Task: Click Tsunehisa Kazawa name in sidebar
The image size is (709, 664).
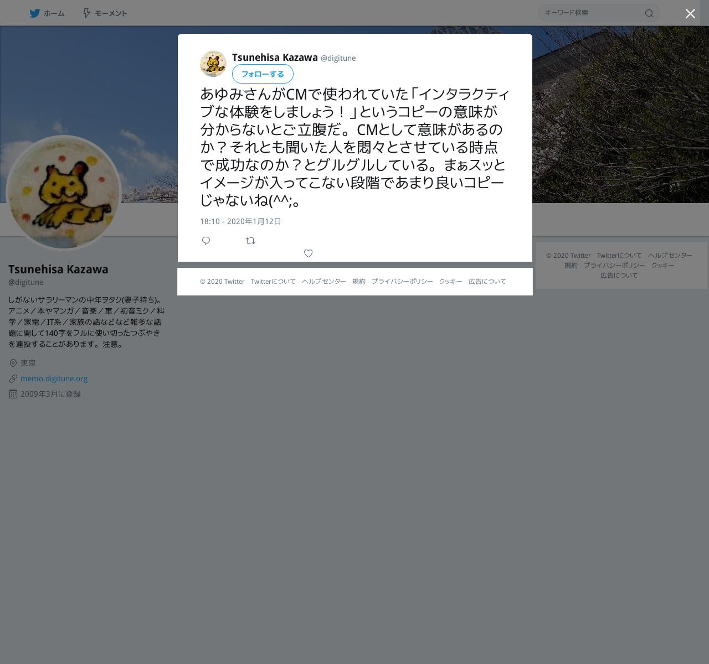Action: pos(58,269)
